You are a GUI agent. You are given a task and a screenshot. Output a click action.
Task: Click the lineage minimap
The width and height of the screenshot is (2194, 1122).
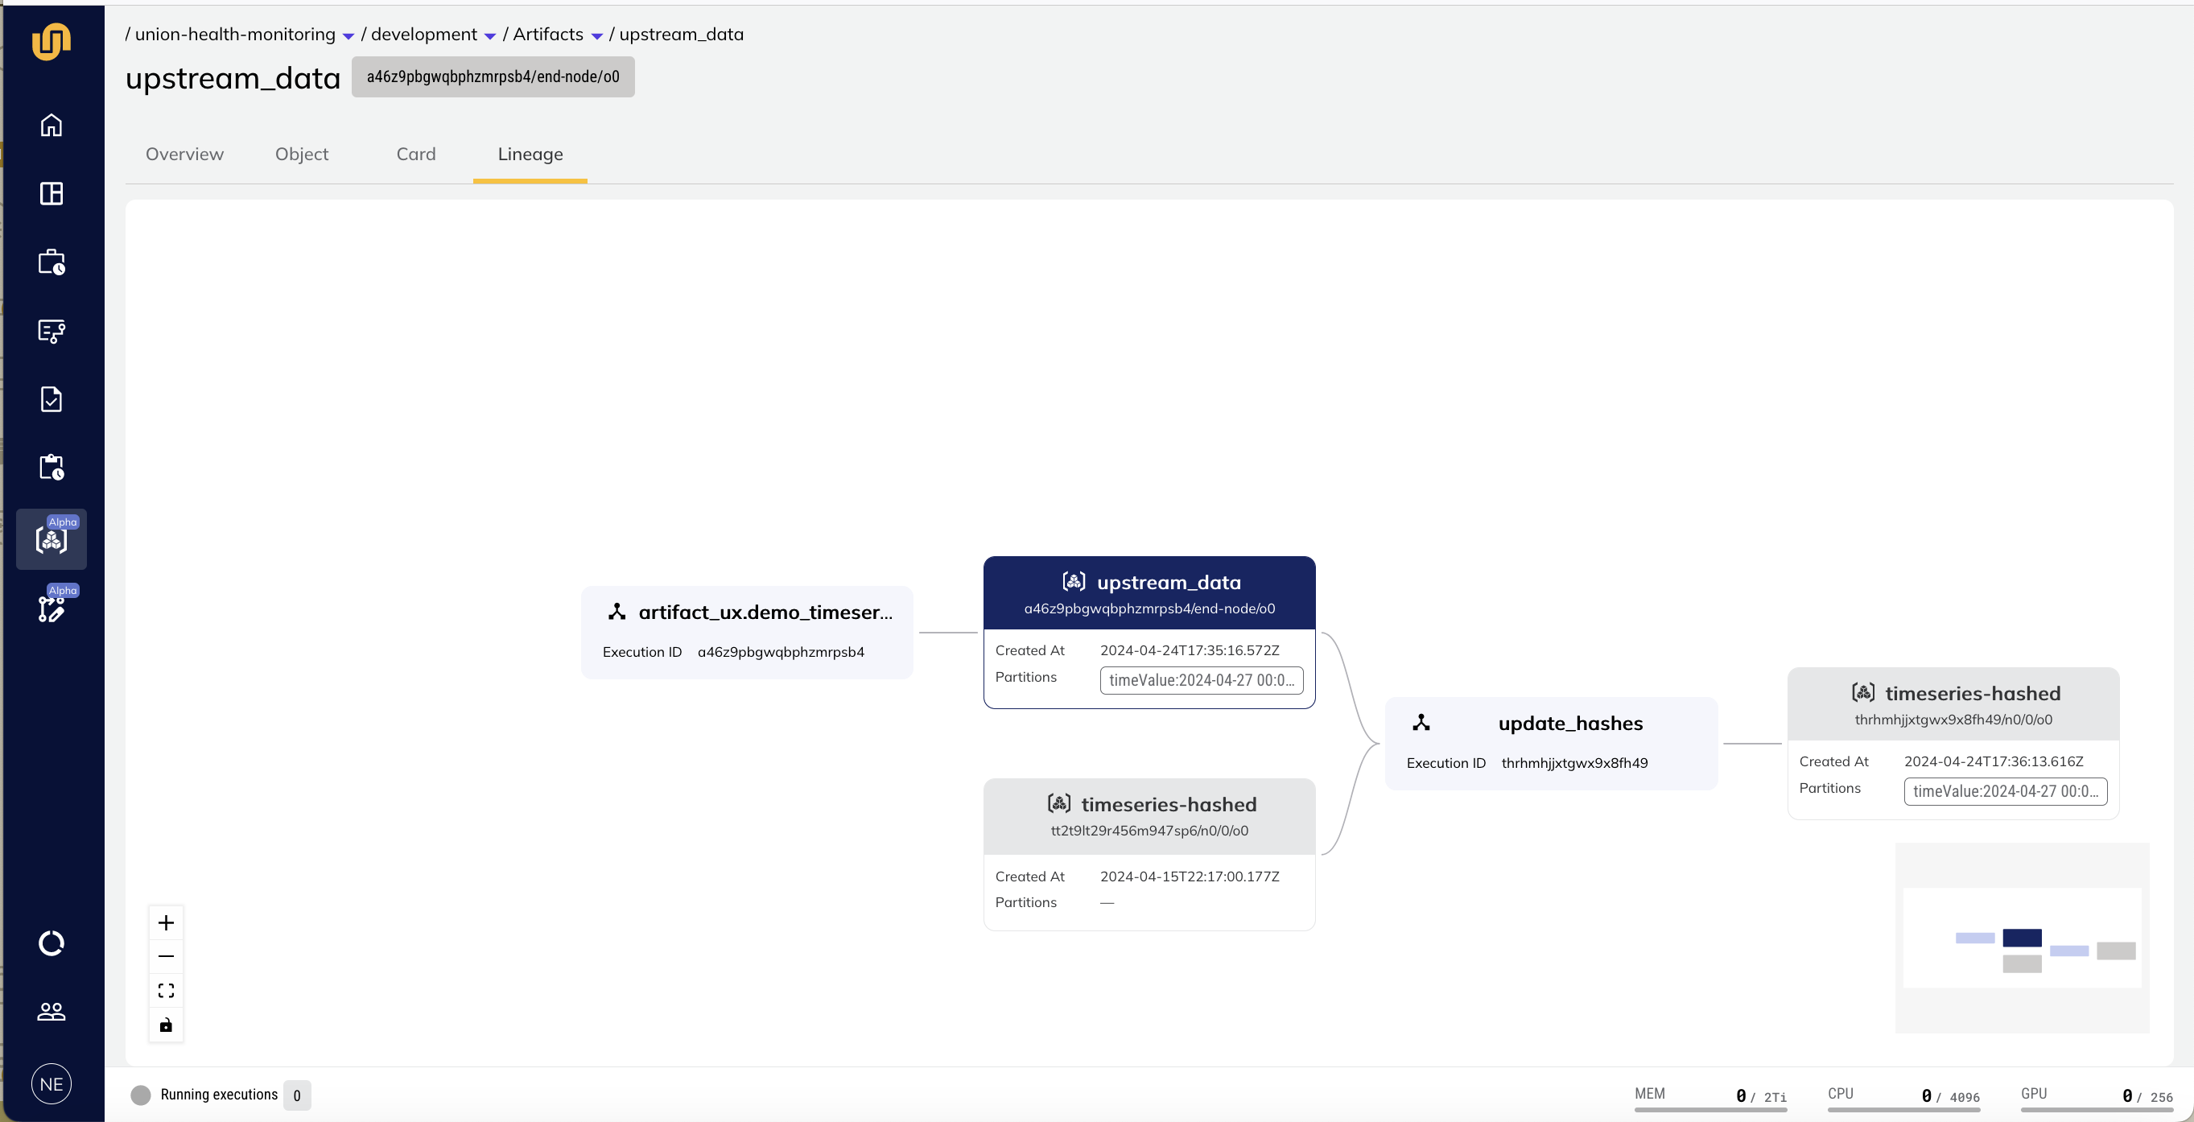2022,937
